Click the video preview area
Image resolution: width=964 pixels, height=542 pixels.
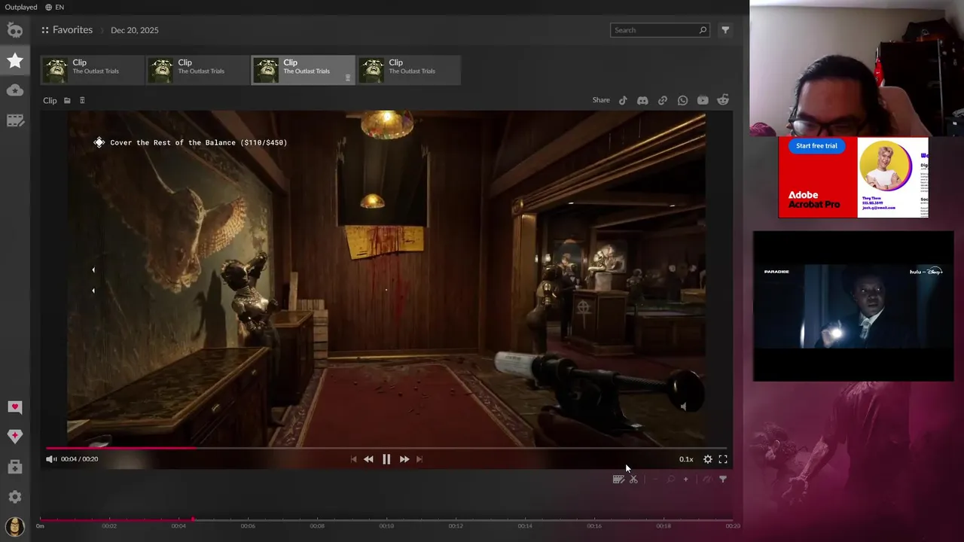[386, 279]
